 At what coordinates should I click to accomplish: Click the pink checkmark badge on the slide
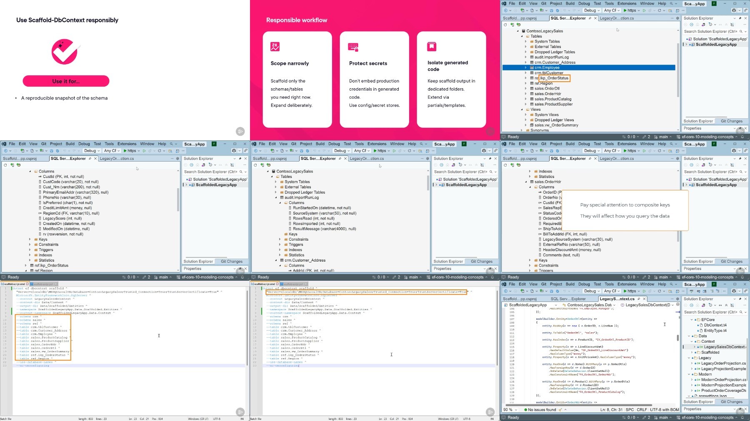point(65,52)
